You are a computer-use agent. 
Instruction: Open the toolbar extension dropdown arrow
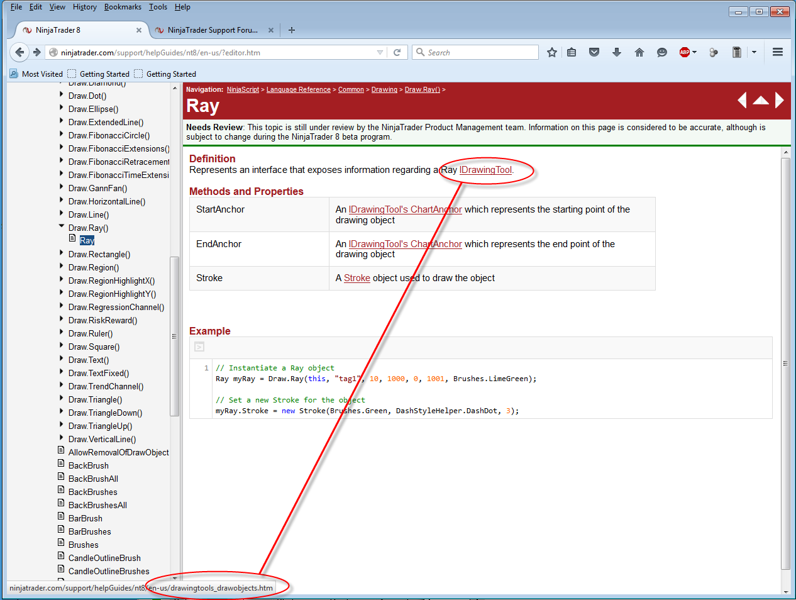tap(754, 52)
